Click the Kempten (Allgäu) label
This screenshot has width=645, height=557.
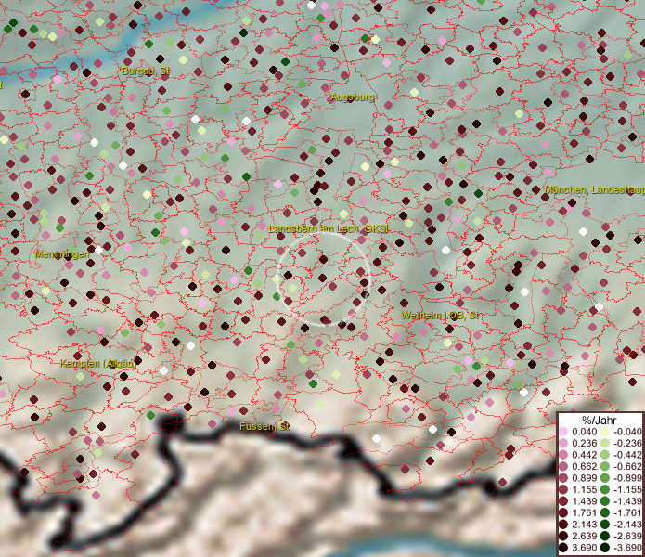[x=97, y=364]
